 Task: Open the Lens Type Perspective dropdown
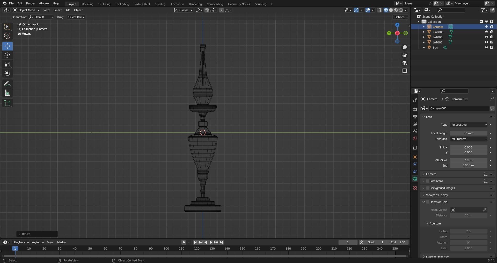tap(469, 125)
